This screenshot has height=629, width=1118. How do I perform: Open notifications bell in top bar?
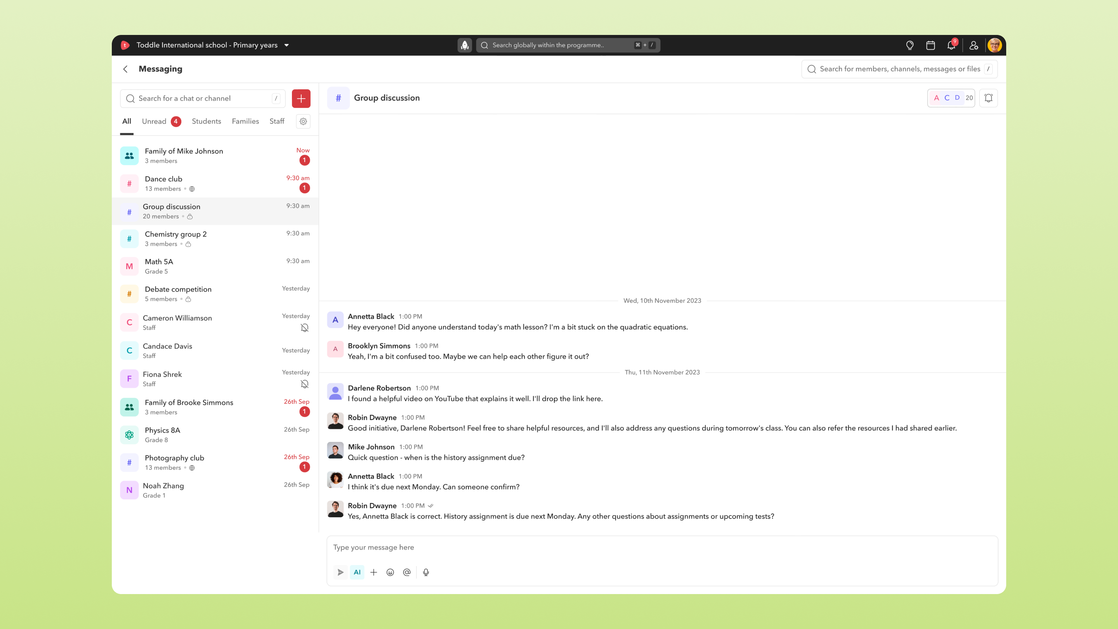tap(951, 45)
